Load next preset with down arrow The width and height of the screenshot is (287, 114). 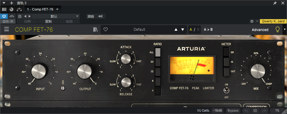click(183, 30)
